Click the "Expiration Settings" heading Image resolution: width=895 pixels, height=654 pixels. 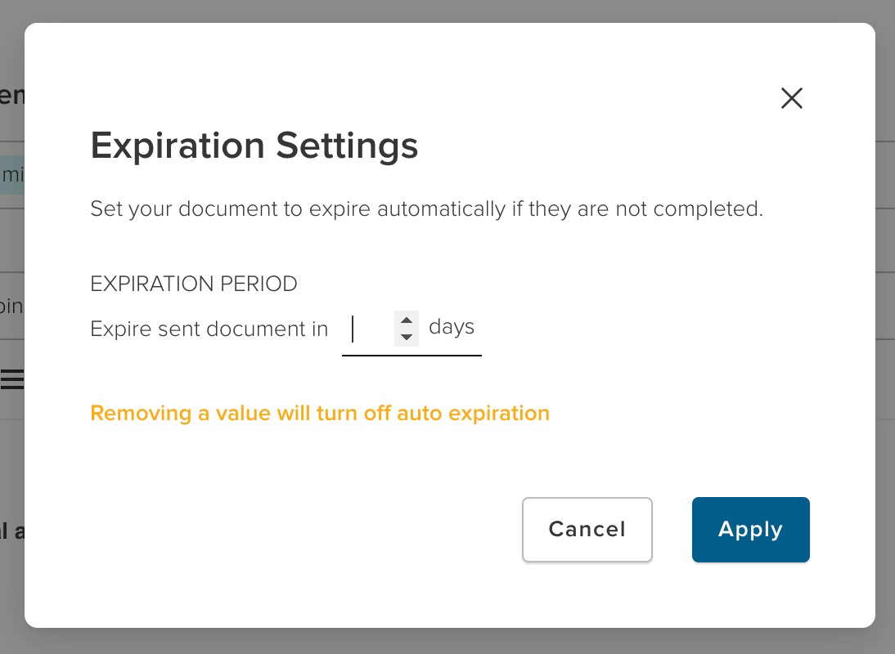click(254, 146)
